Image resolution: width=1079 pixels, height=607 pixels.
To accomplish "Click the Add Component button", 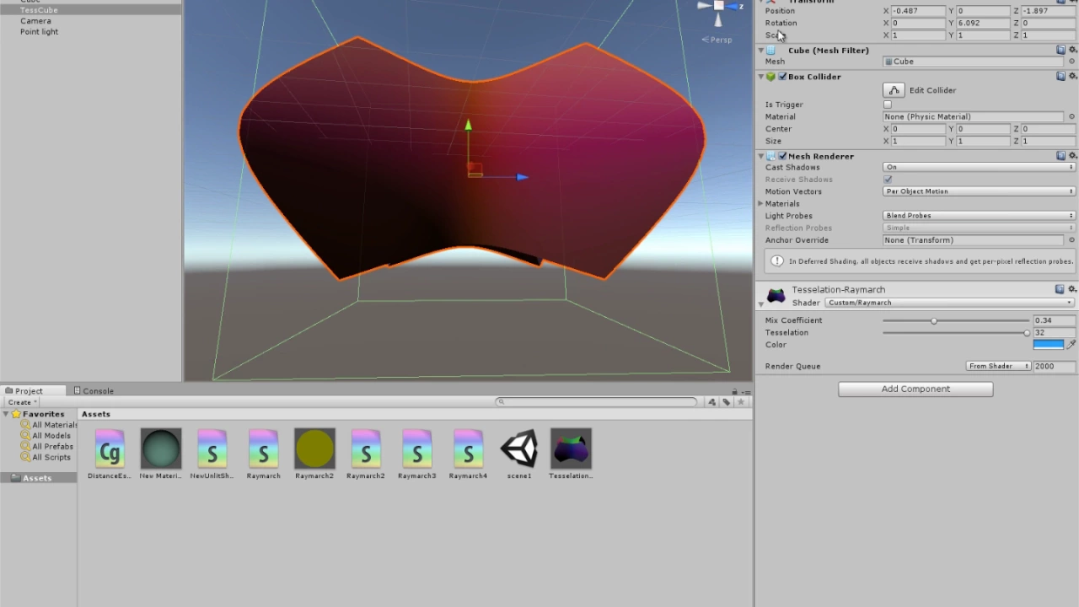I will click(915, 389).
